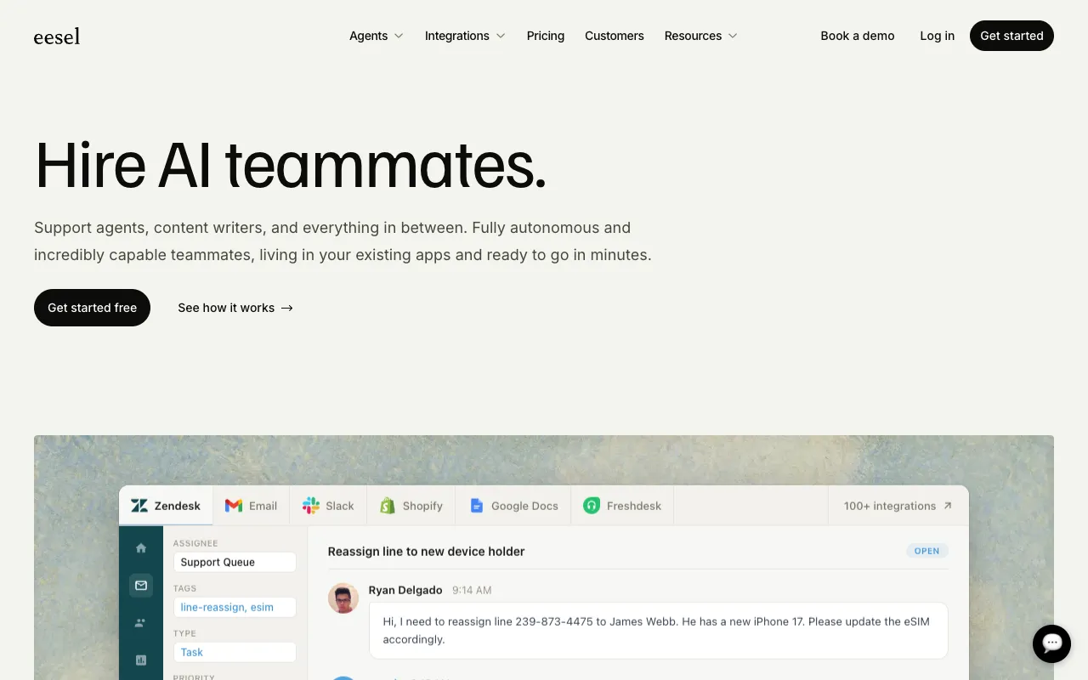Click the Freshdesk headset icon
Screen dimensions: 1088x680
(592, 506)
